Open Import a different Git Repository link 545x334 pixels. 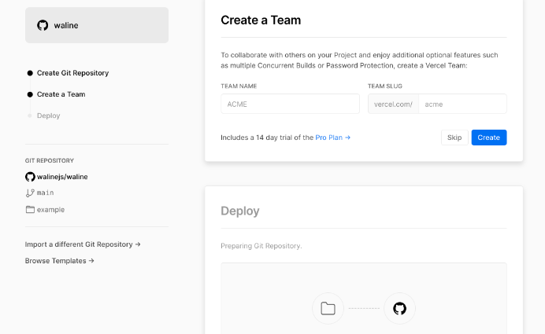click(x=83, y=244)
